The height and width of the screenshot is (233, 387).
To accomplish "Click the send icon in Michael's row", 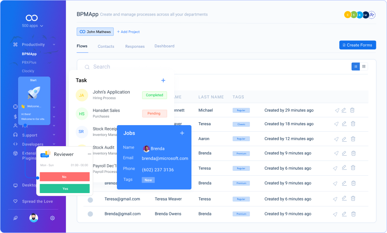I will (336, 110).
